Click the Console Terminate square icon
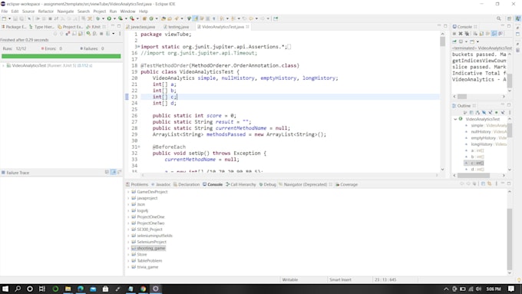The image size is (522, 294). click(x=454, y=34)
